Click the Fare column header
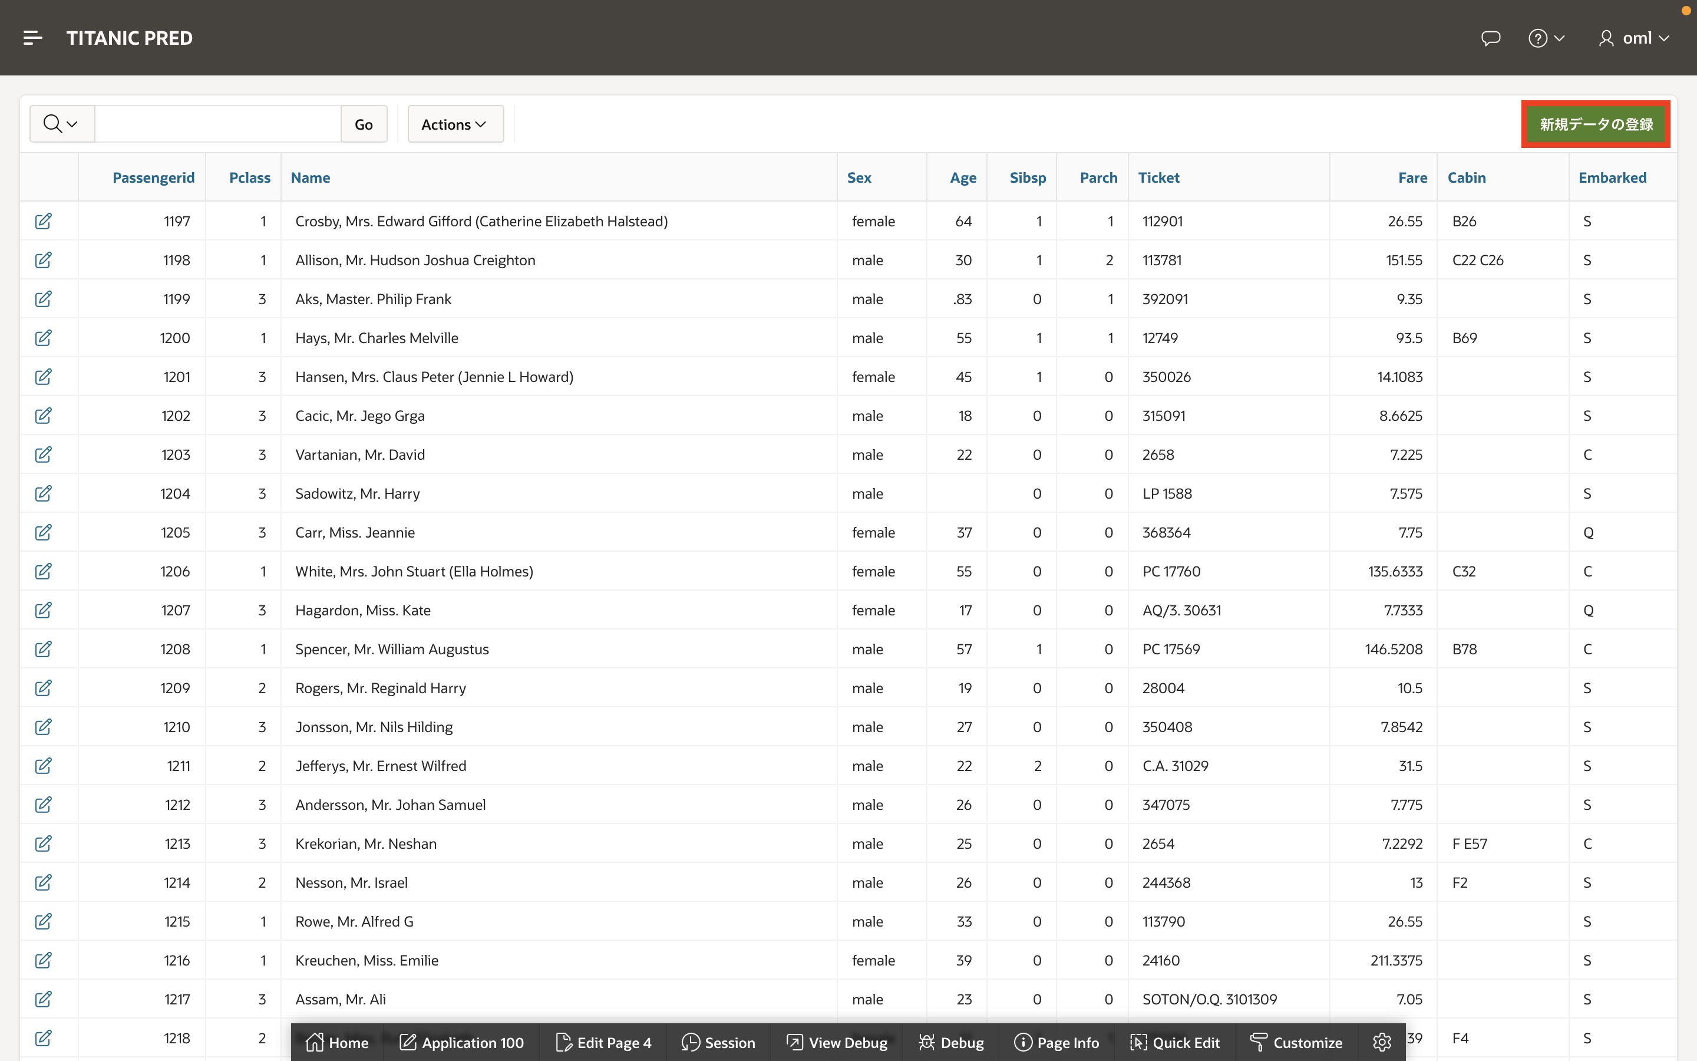Viewport: 1697px width, 1061px height. tap(1412, 177)
